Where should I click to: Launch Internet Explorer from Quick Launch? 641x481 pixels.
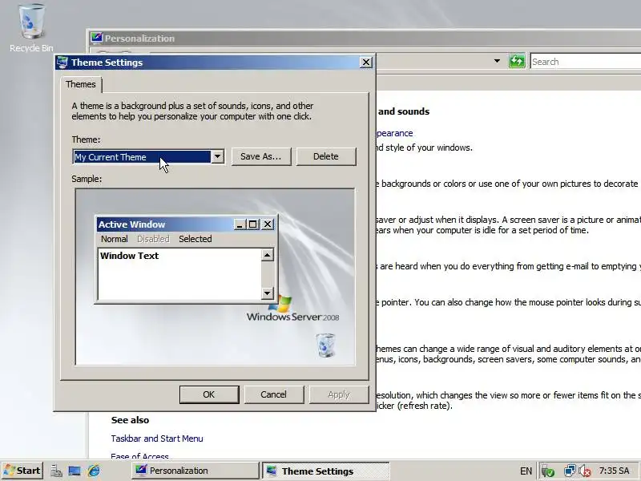[x=94, y=471]
